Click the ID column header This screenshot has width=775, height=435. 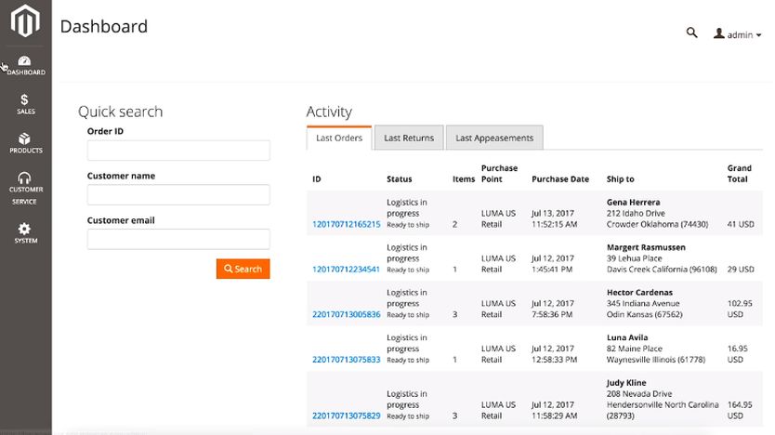(x=317, y=179)
